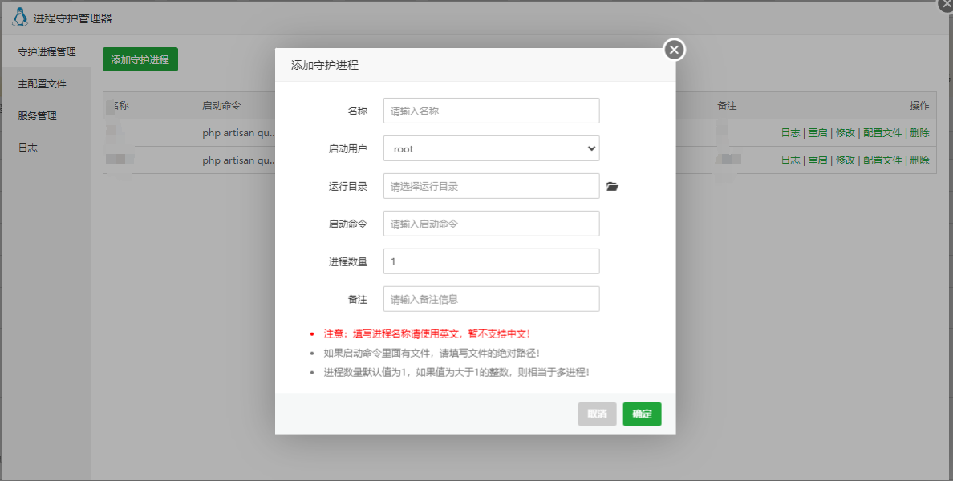Screen dimensions: 953x481
Task: Click the 启动命令 command input field
Action: click(491, 223)
